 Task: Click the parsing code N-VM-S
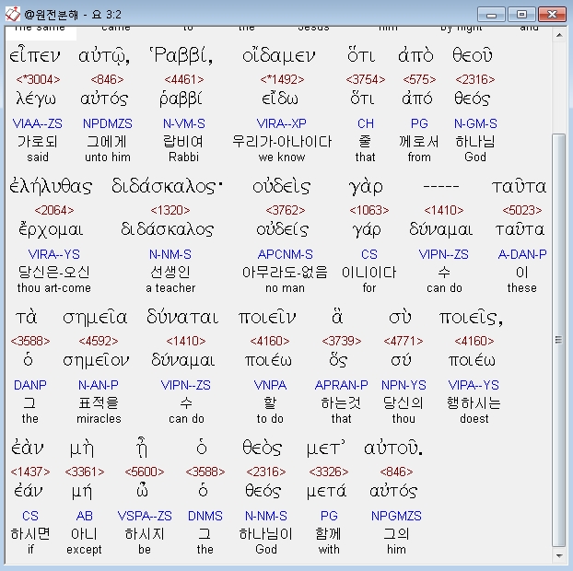184,123
